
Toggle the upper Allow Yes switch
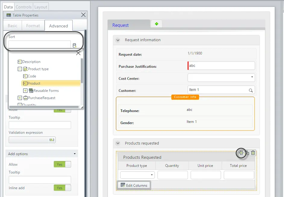tap(62, 110)
